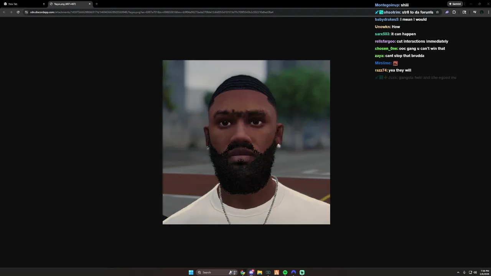The width and height of the screenshot is (491, 276).
Task: Open the Extensions puzzle icon
Action: [454, 12]
